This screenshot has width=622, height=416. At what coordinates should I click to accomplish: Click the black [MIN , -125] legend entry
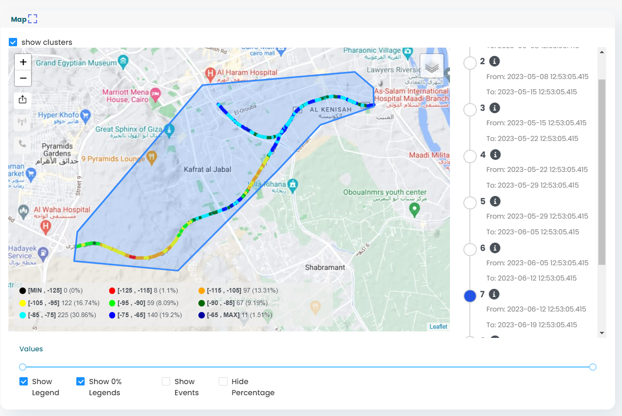(51, 291)
